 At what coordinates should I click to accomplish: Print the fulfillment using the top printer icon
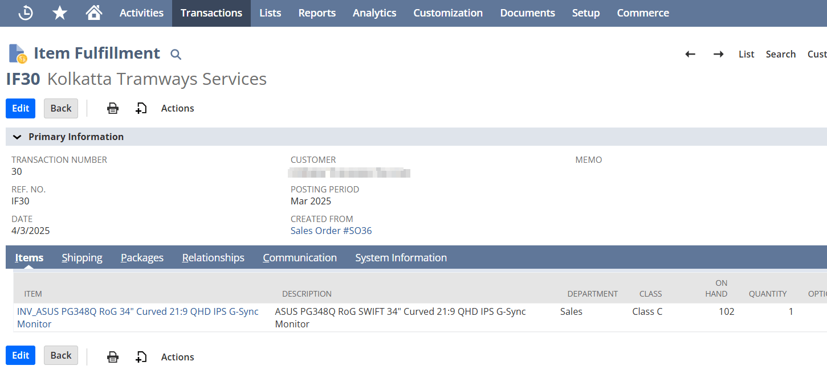tap(112, 108)
